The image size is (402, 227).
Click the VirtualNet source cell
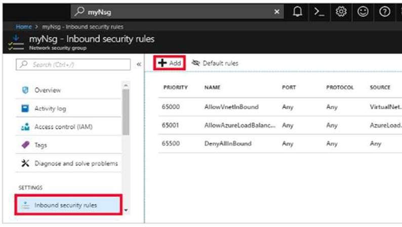(386, 107)
